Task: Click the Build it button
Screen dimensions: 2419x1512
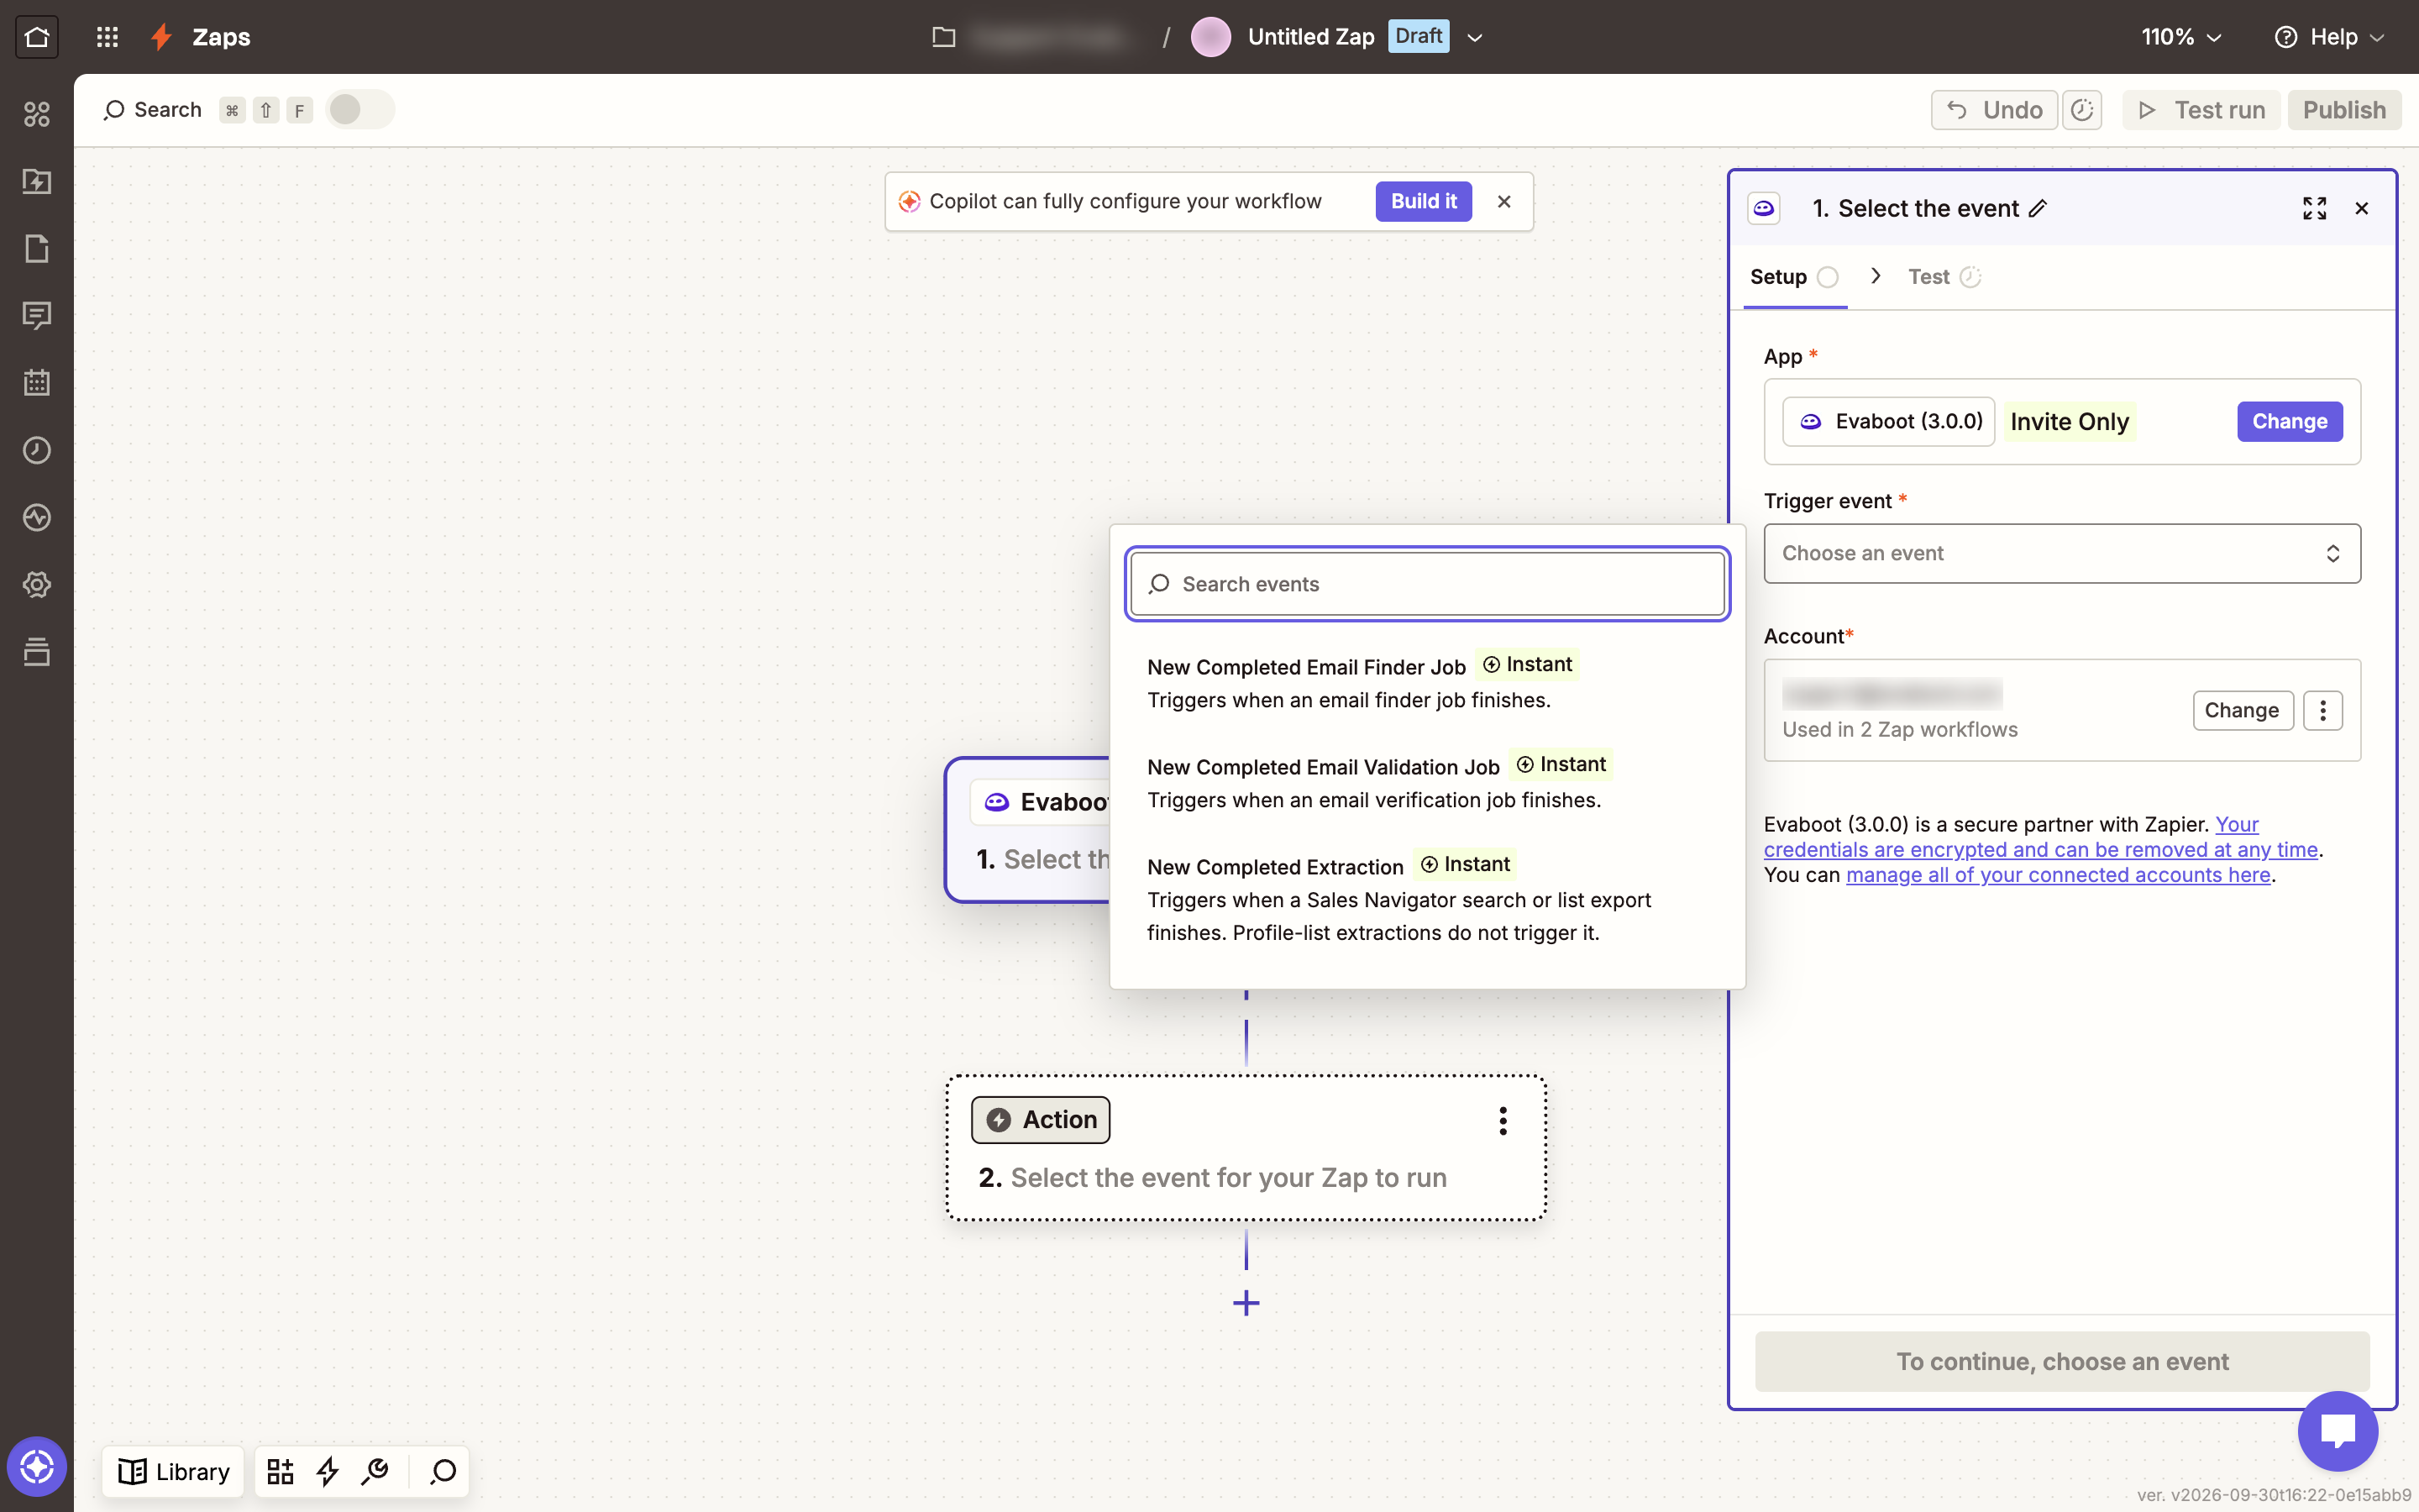Action: [x=1424, y=202]
